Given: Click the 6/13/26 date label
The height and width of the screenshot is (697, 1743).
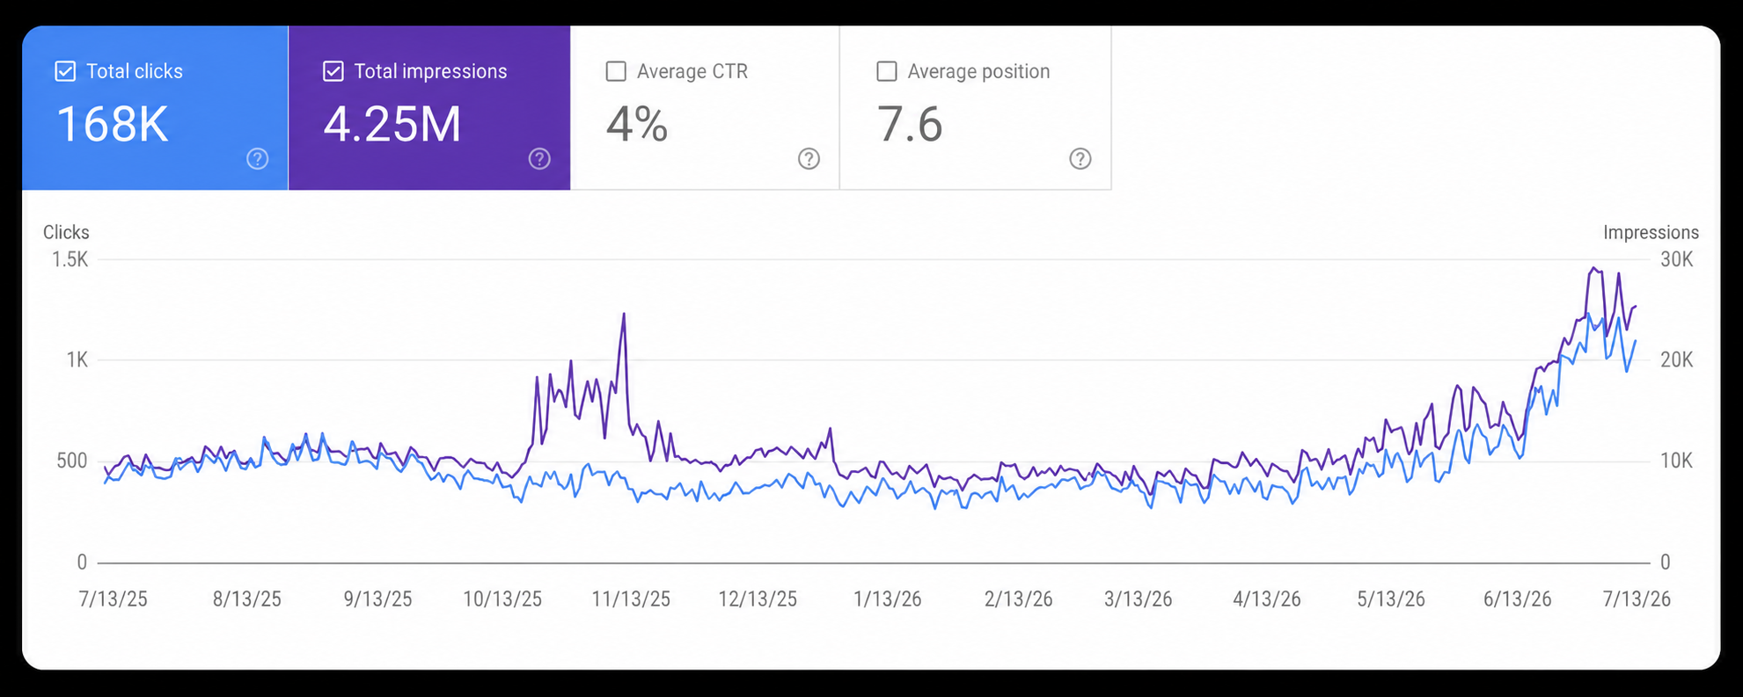Looking at the screenshot, I should coord(1518,599).
